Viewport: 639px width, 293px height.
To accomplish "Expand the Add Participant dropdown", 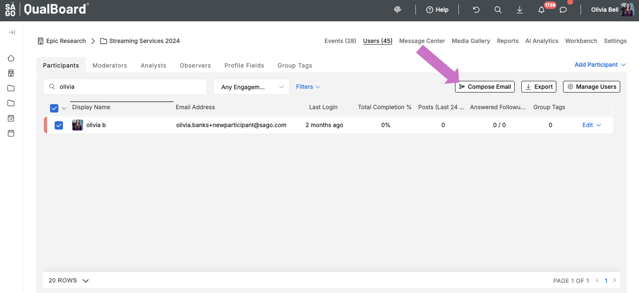I will click(600, 65).
